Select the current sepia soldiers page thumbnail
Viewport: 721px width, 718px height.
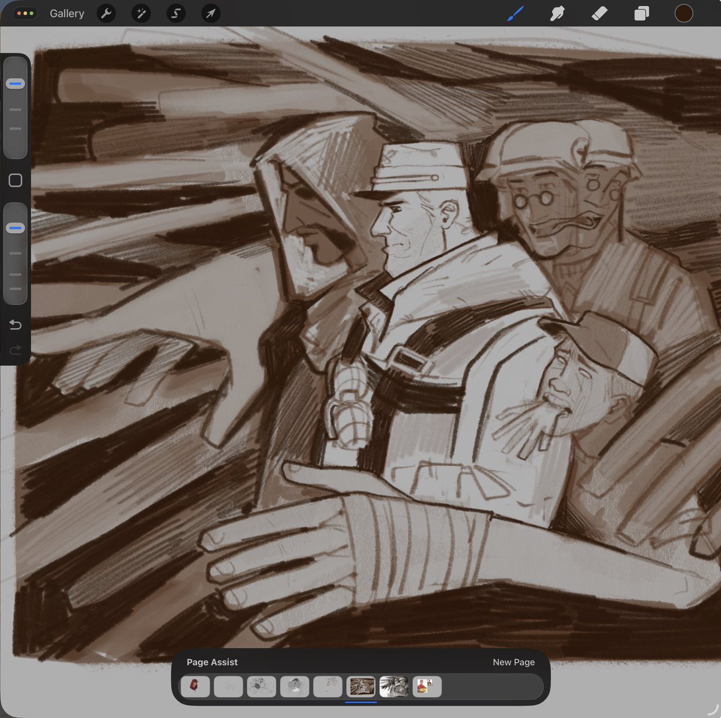(361, 686)
